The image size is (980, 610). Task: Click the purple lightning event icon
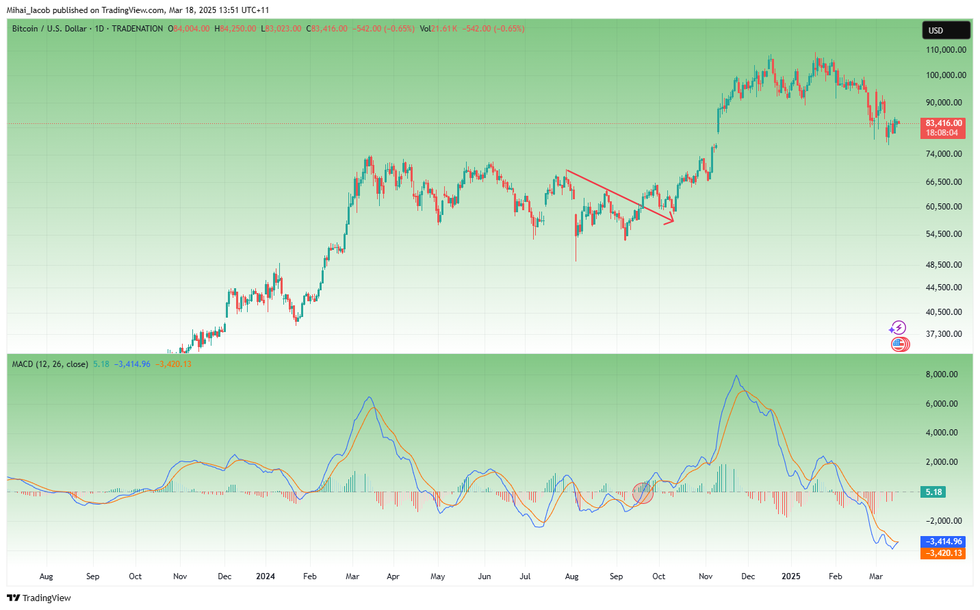[898, 328]
